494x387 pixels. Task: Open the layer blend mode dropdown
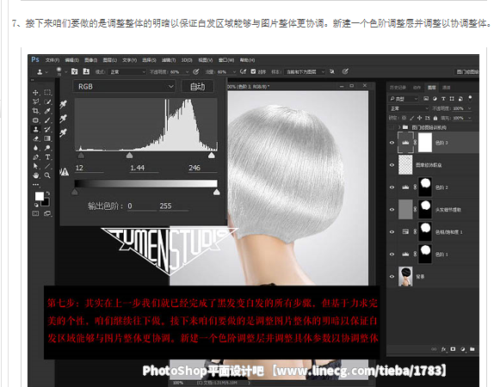[409, 108]
